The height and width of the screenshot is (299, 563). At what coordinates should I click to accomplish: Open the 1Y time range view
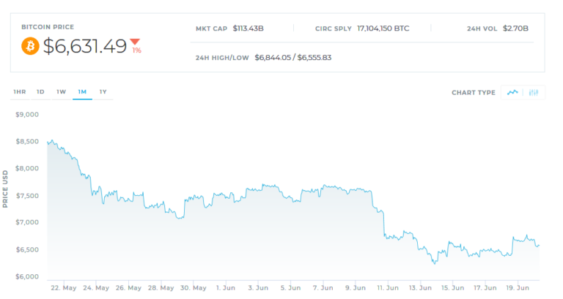coord(103,92)
